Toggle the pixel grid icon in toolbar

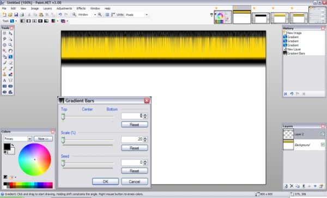[107, 15]
